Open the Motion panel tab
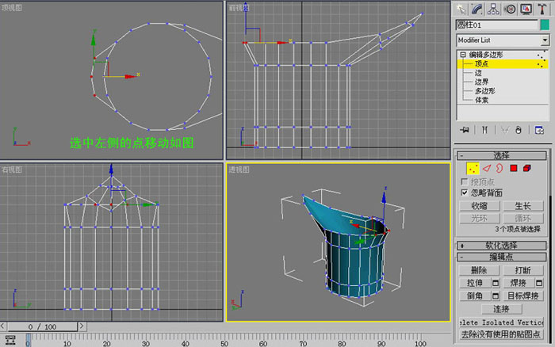This screenshot has height=347, width=555. pos(510,10)
